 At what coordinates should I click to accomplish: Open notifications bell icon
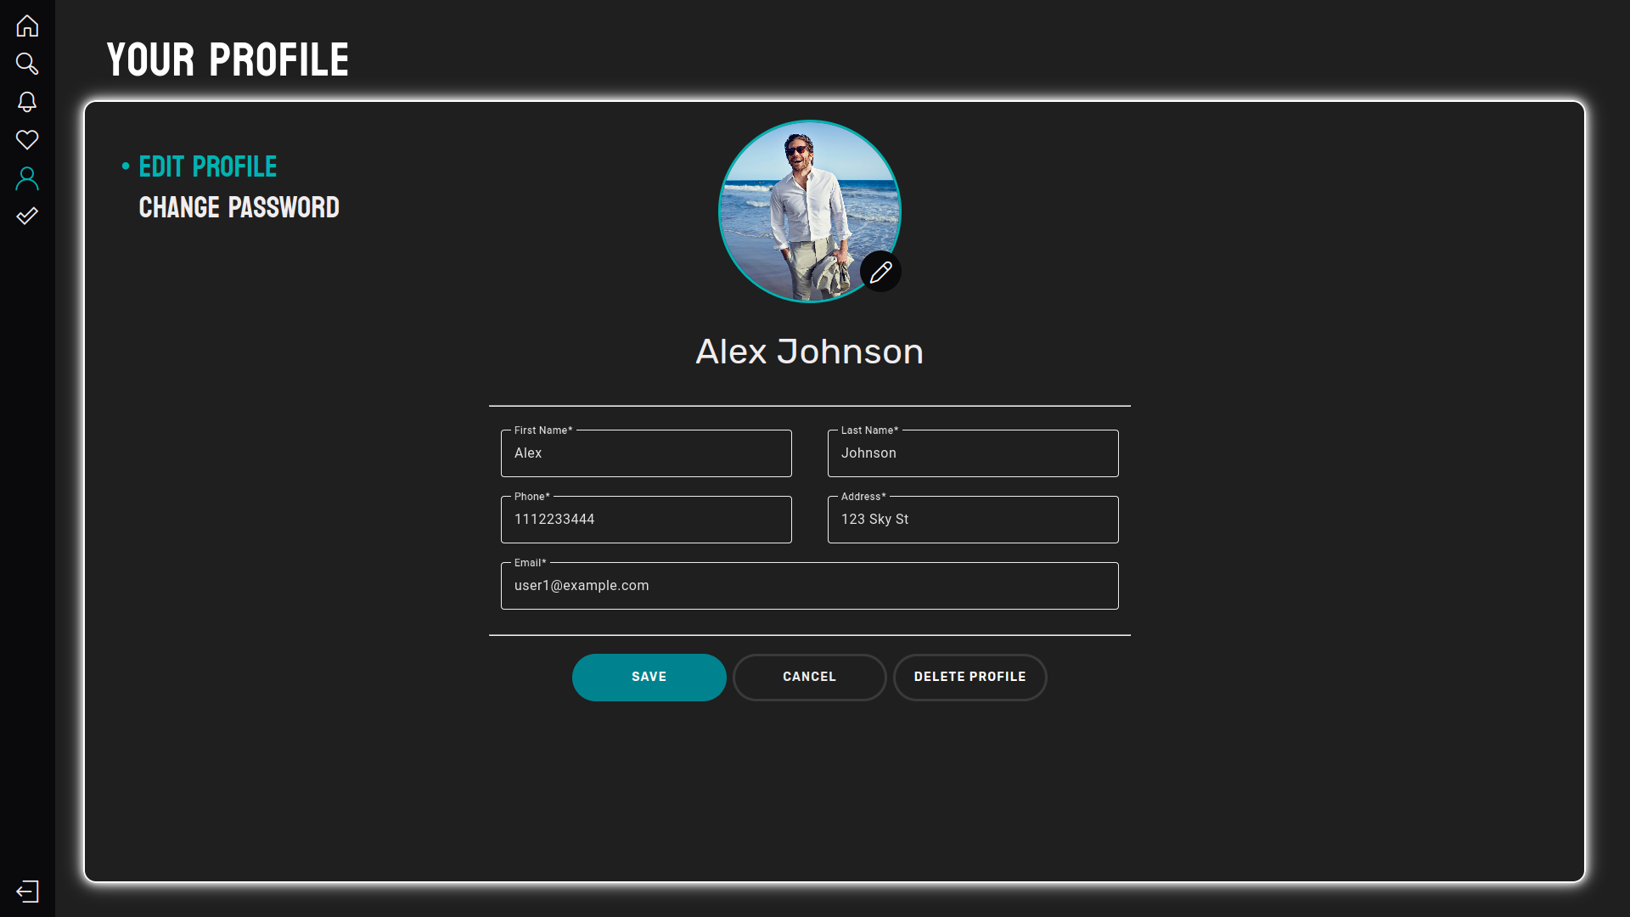coord(27,102)
